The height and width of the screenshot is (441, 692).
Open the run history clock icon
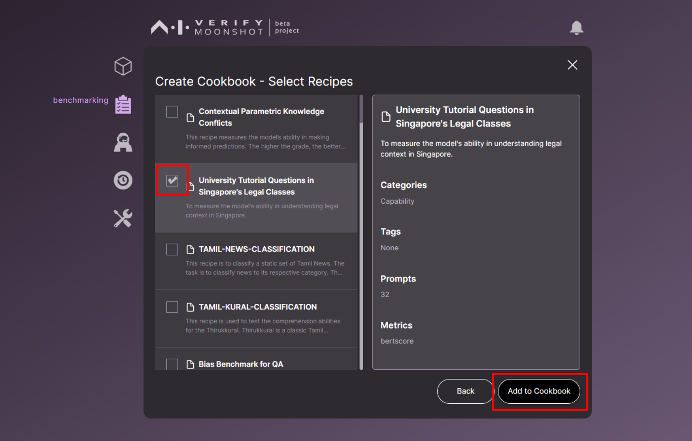(x=123, y=180)
